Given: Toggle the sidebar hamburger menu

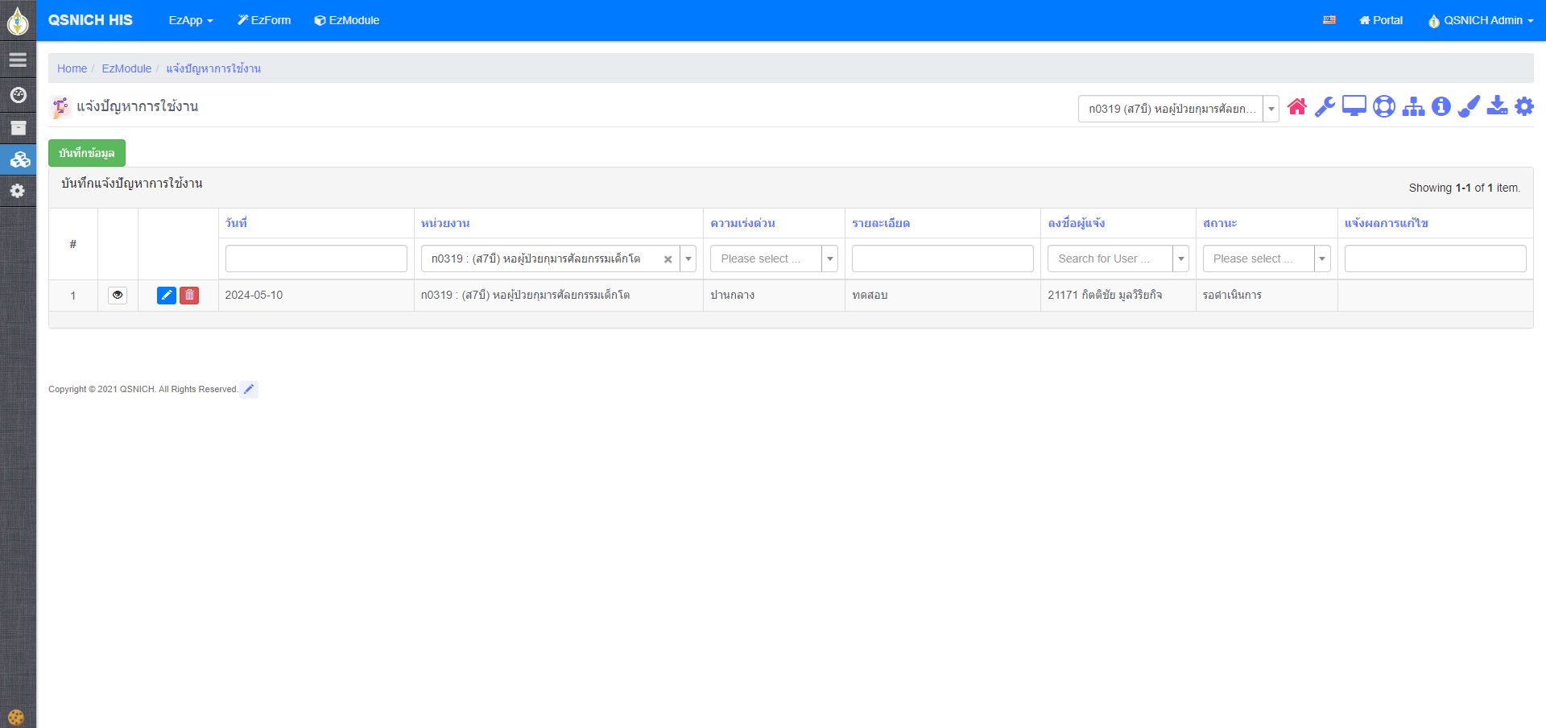Looking at the screenshot, I should click(18, 60).
